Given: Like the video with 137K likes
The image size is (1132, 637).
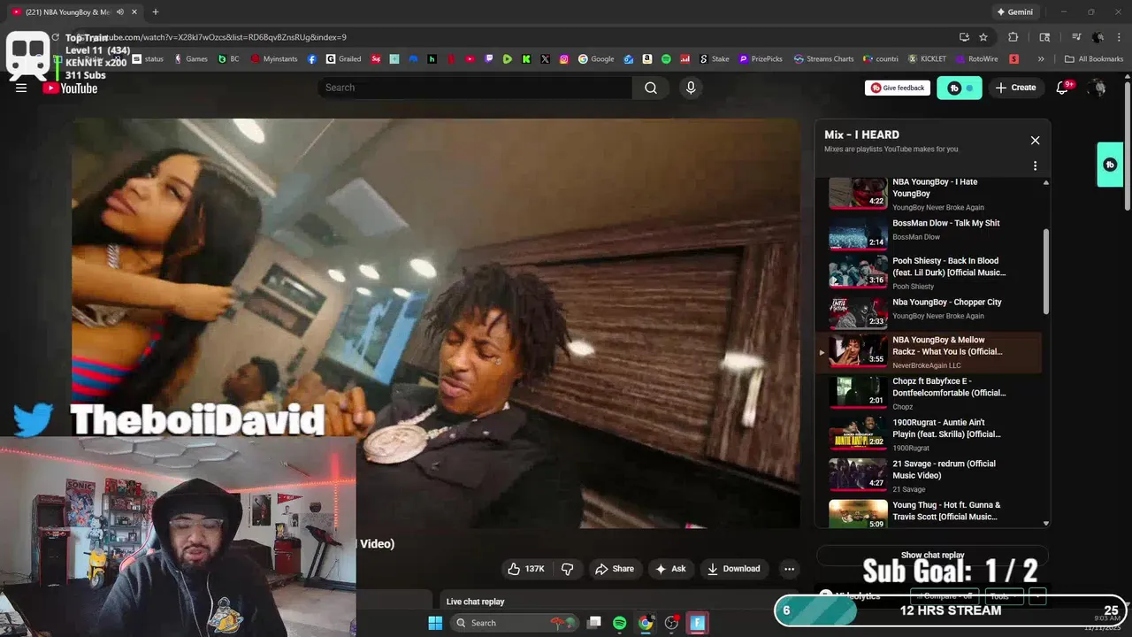Looking at the screenshot, I should coord(526,569).
